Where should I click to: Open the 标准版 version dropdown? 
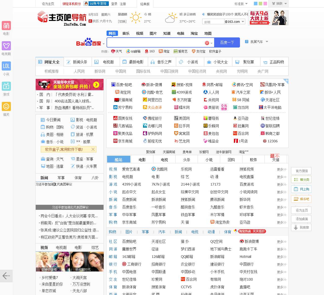point(241,4)
